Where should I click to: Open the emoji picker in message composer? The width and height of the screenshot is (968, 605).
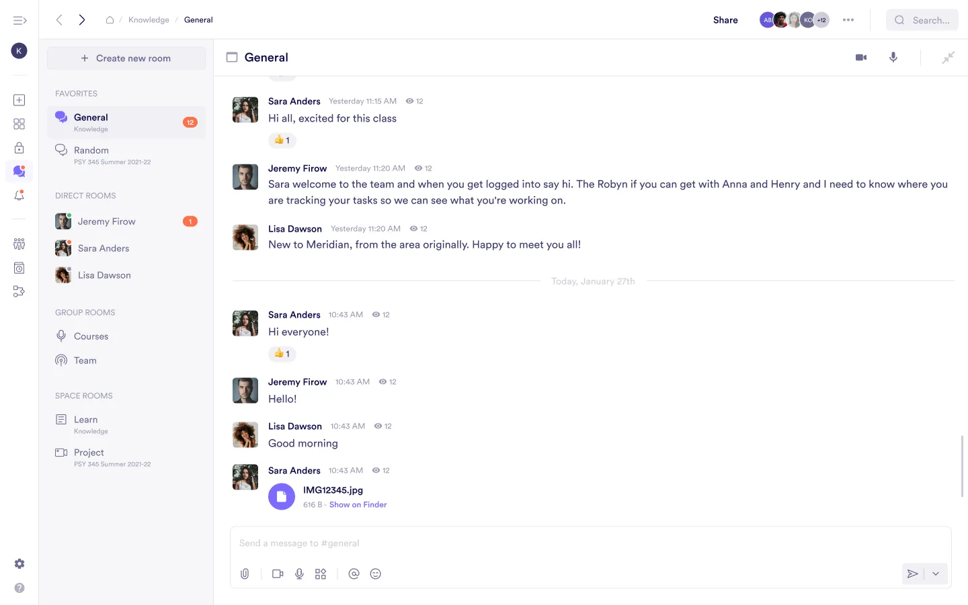(x=376, y=574)
